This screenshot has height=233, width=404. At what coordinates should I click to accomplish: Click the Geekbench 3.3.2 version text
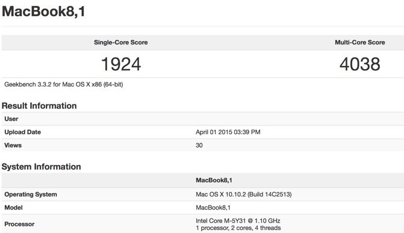point(64,85)
